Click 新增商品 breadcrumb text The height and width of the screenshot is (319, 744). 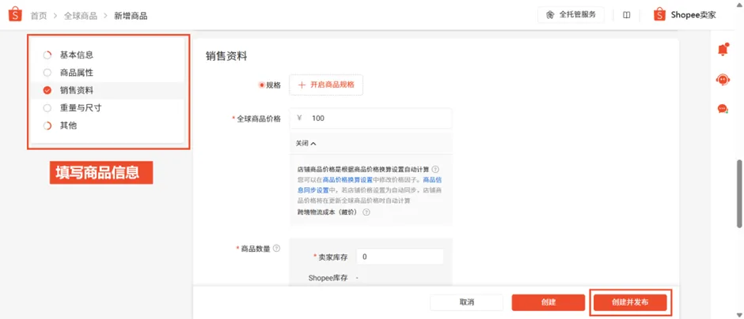click(x=131, y=16)
